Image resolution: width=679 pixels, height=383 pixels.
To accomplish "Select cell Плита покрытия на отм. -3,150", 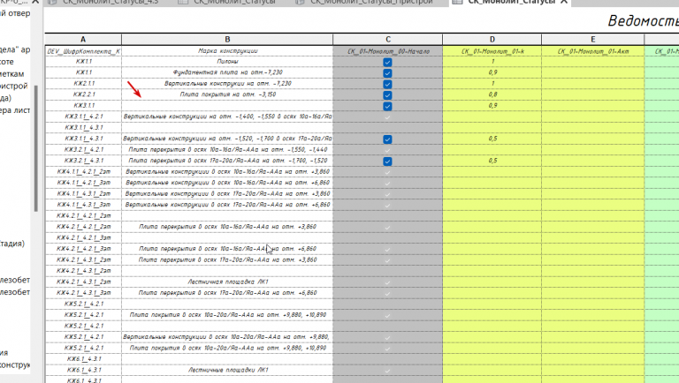I will (227, 94).
